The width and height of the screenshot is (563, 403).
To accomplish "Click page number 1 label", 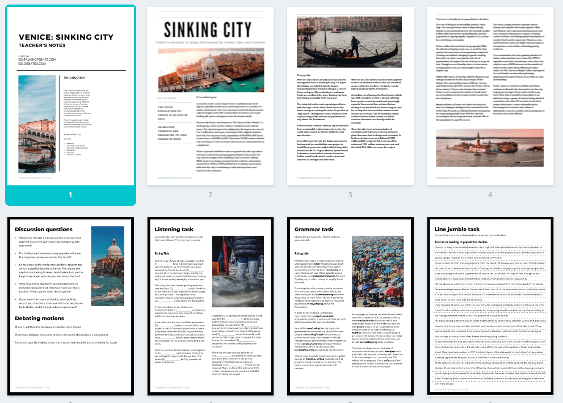I will 70,194.
